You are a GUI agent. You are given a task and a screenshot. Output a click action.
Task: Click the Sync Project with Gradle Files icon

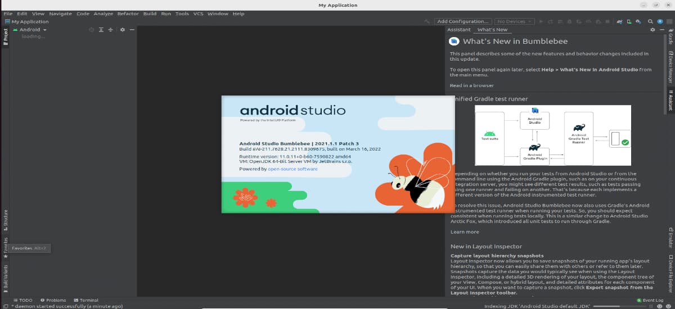tap(620, 21)
